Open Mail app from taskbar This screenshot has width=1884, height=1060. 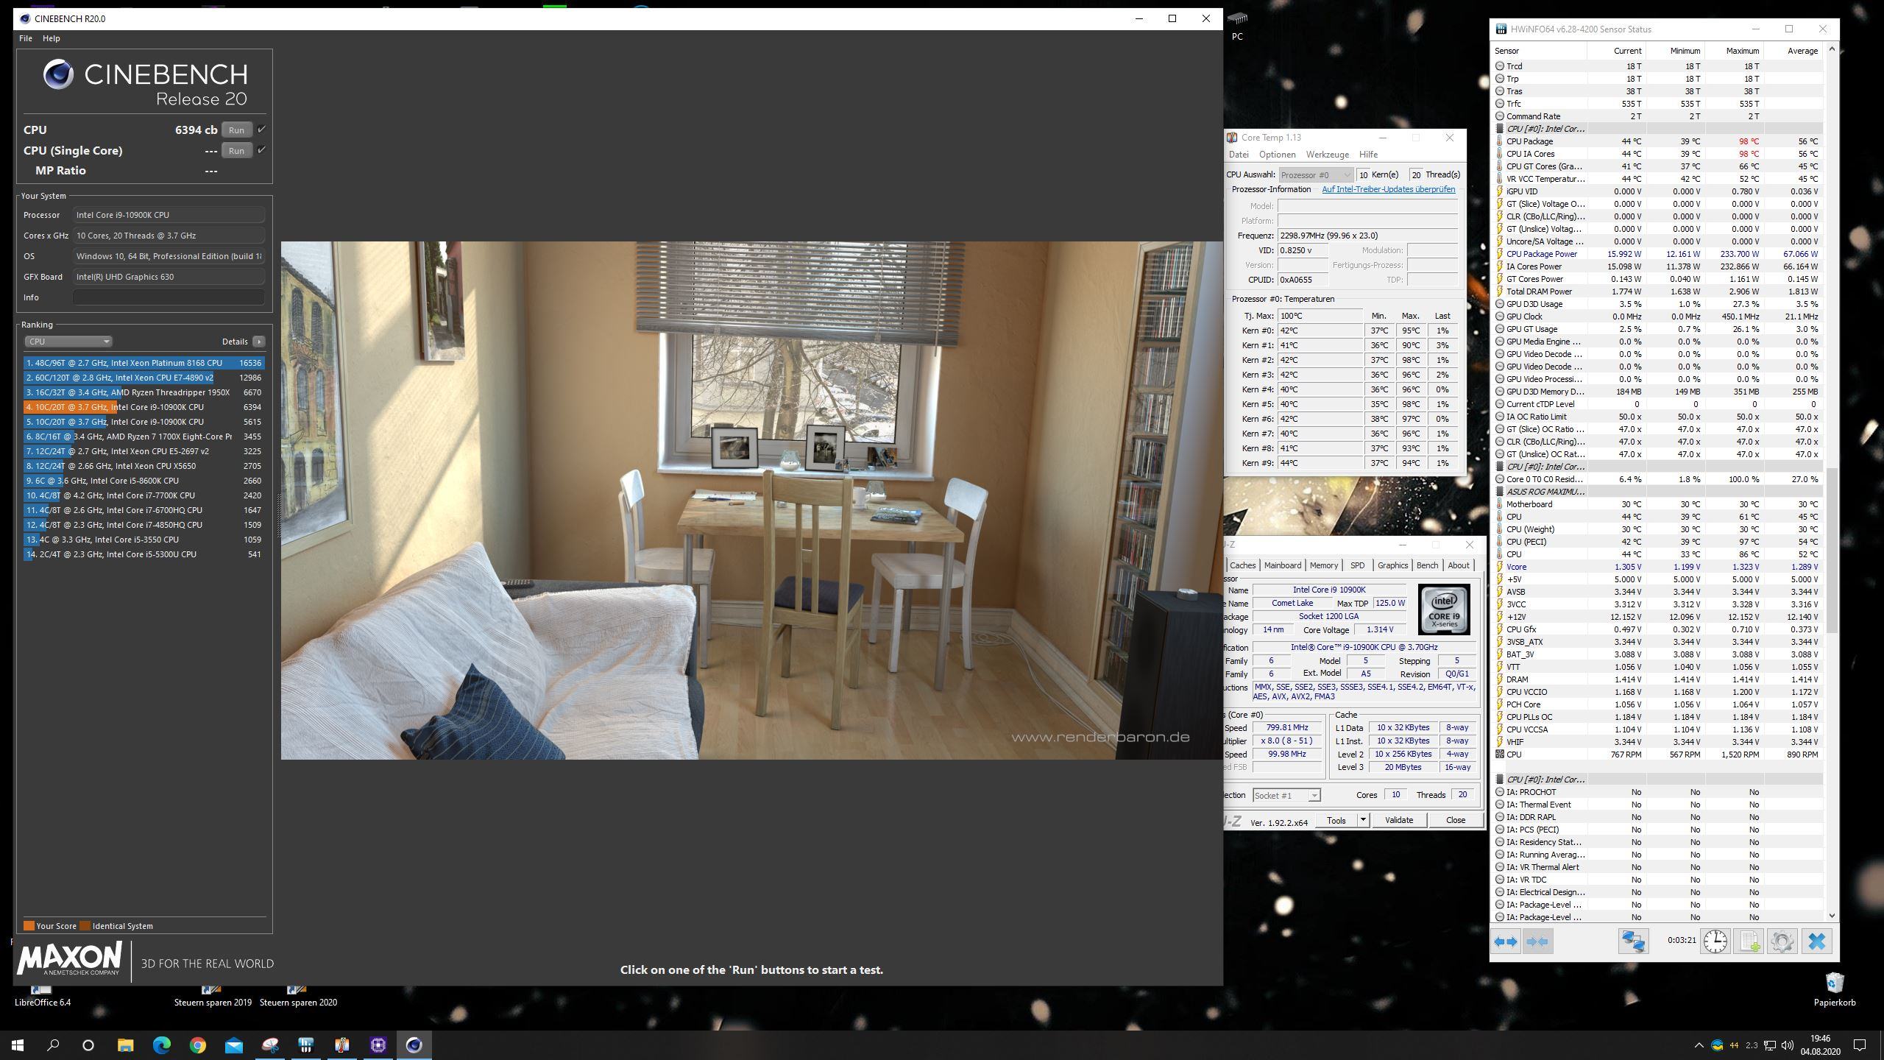click(234, 1045)
